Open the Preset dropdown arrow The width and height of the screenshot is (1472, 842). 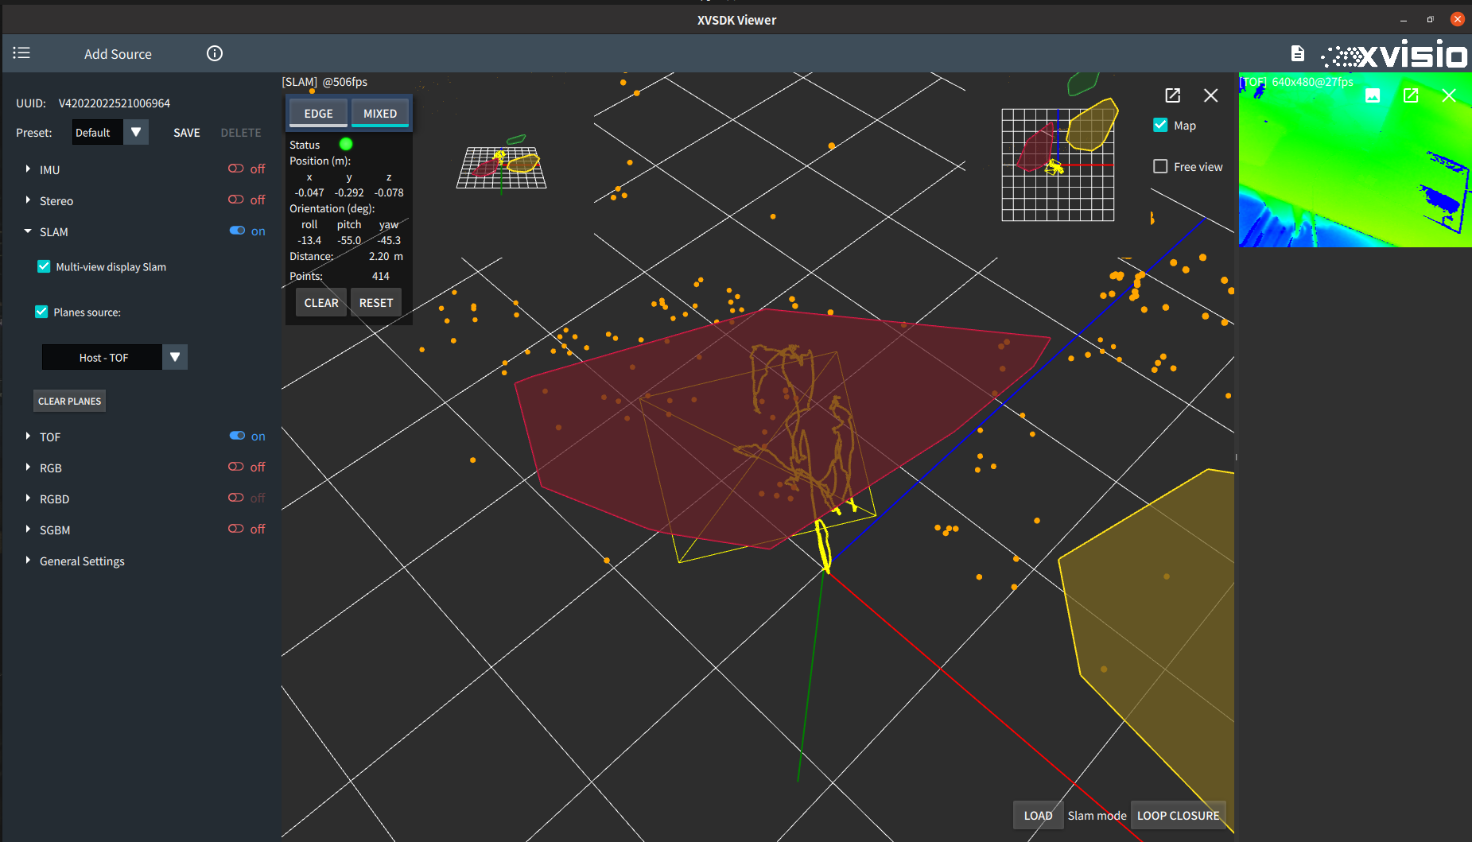tap(136, 132)
